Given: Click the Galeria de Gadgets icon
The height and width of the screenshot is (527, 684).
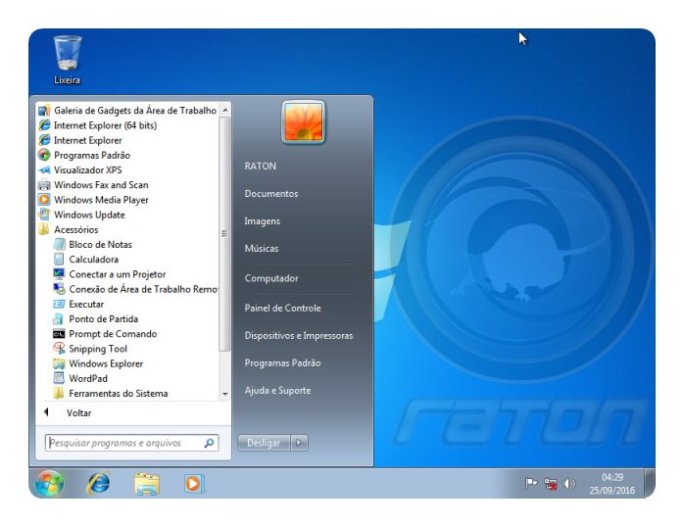Looking at the screenshot, I should click(x=44, y=111).
